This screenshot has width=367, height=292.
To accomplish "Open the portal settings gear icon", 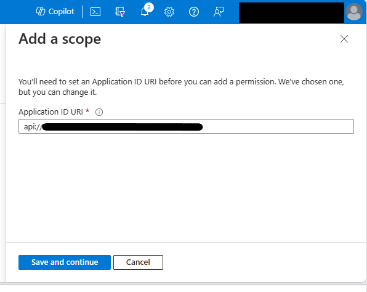I will pyautogui.click(x=169, y=12).
